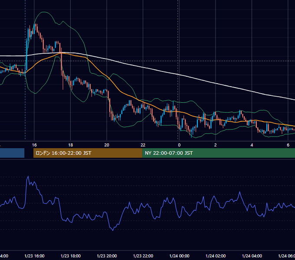Click the 1/24 02:00 date label

point(216,256)
